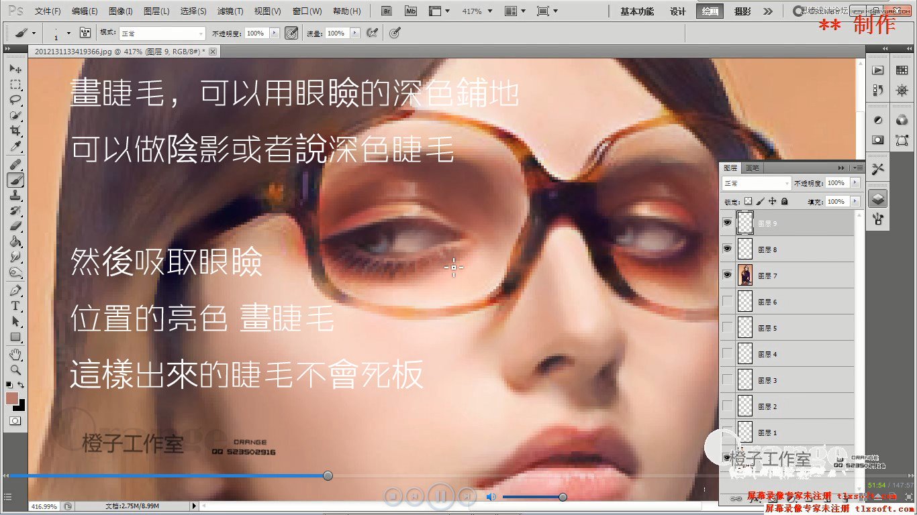Viewport: 917px width, 515px height.
Task: Open the Swatches panel icon in dock
Action: pos(902,70)
